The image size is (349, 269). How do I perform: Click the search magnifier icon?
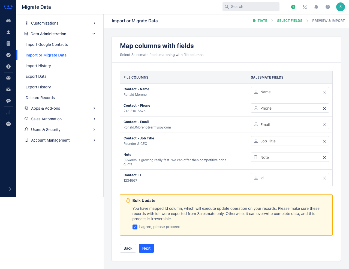pyautogui.click(x=227, y=7)
